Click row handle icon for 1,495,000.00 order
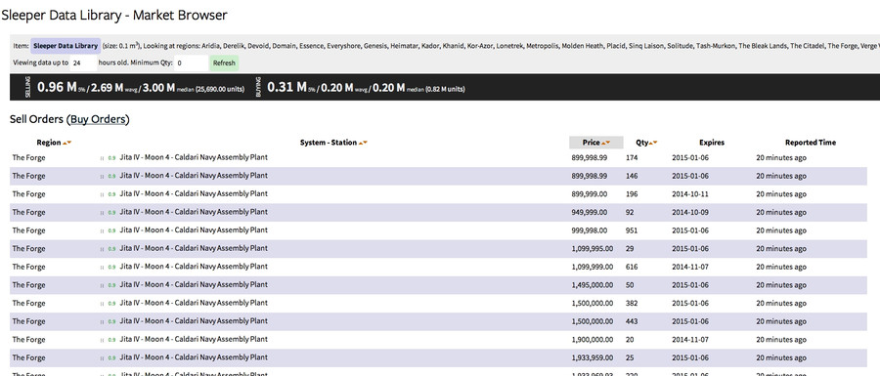 [102, 285]
